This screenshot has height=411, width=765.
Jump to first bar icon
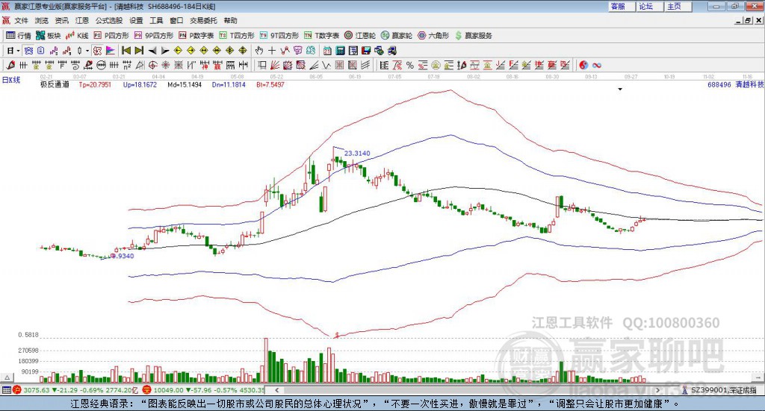tap(126, 51)
